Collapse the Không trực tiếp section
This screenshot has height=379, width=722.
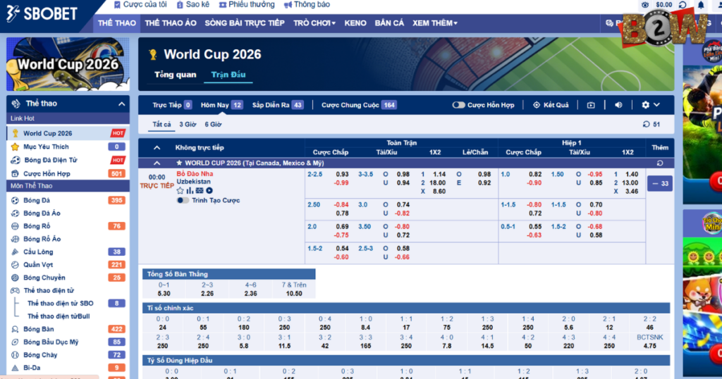point(157,148)
